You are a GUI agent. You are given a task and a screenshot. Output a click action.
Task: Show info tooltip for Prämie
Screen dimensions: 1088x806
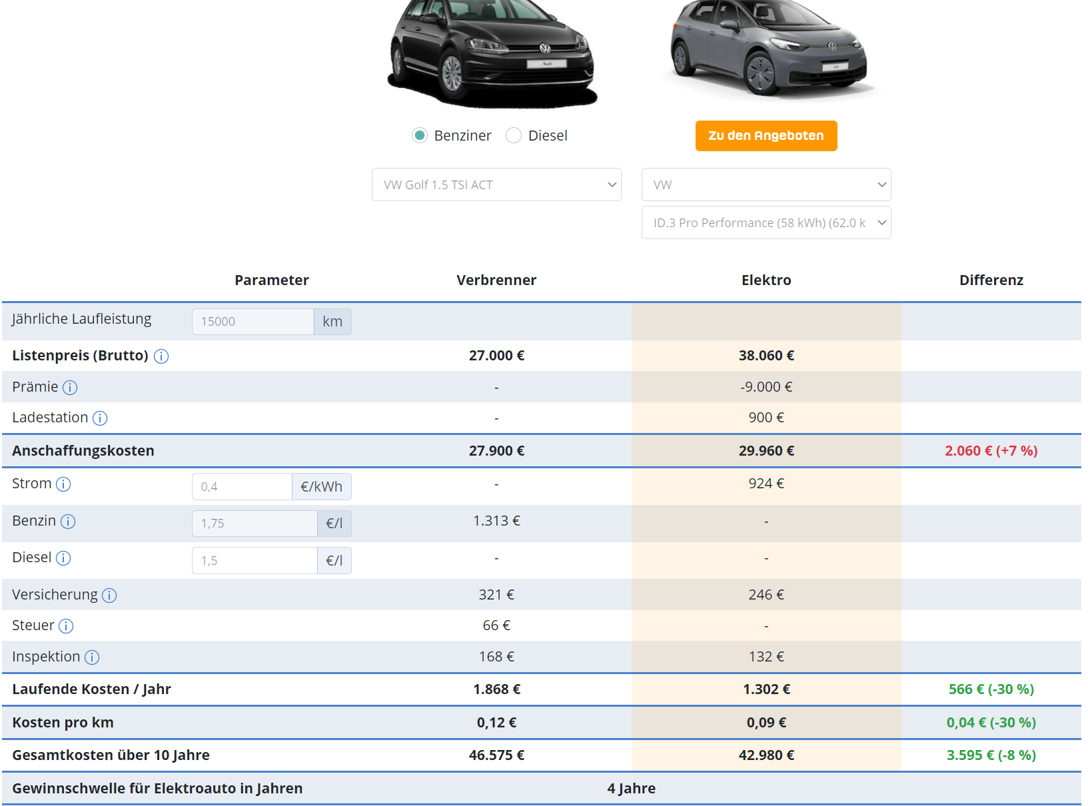pyautogui.click(x=70, y=388)
